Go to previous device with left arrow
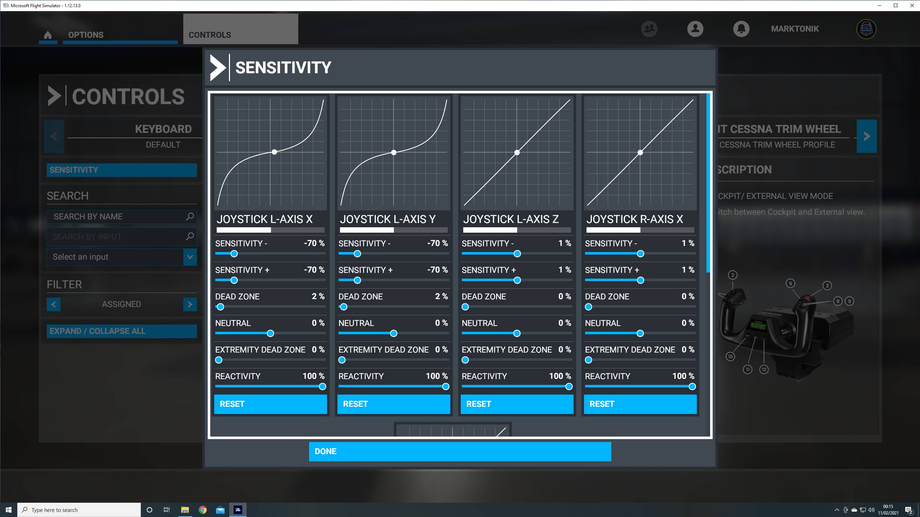 pos(54,136)
